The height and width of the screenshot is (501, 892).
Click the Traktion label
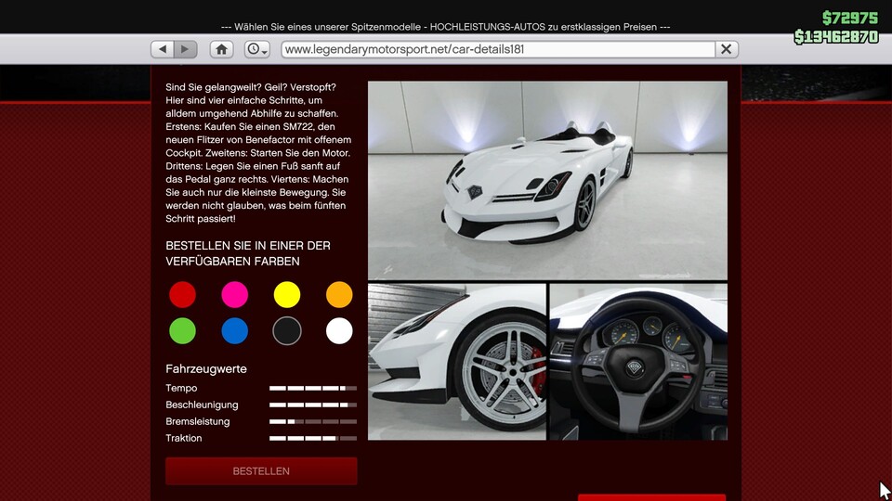(184, 438)
